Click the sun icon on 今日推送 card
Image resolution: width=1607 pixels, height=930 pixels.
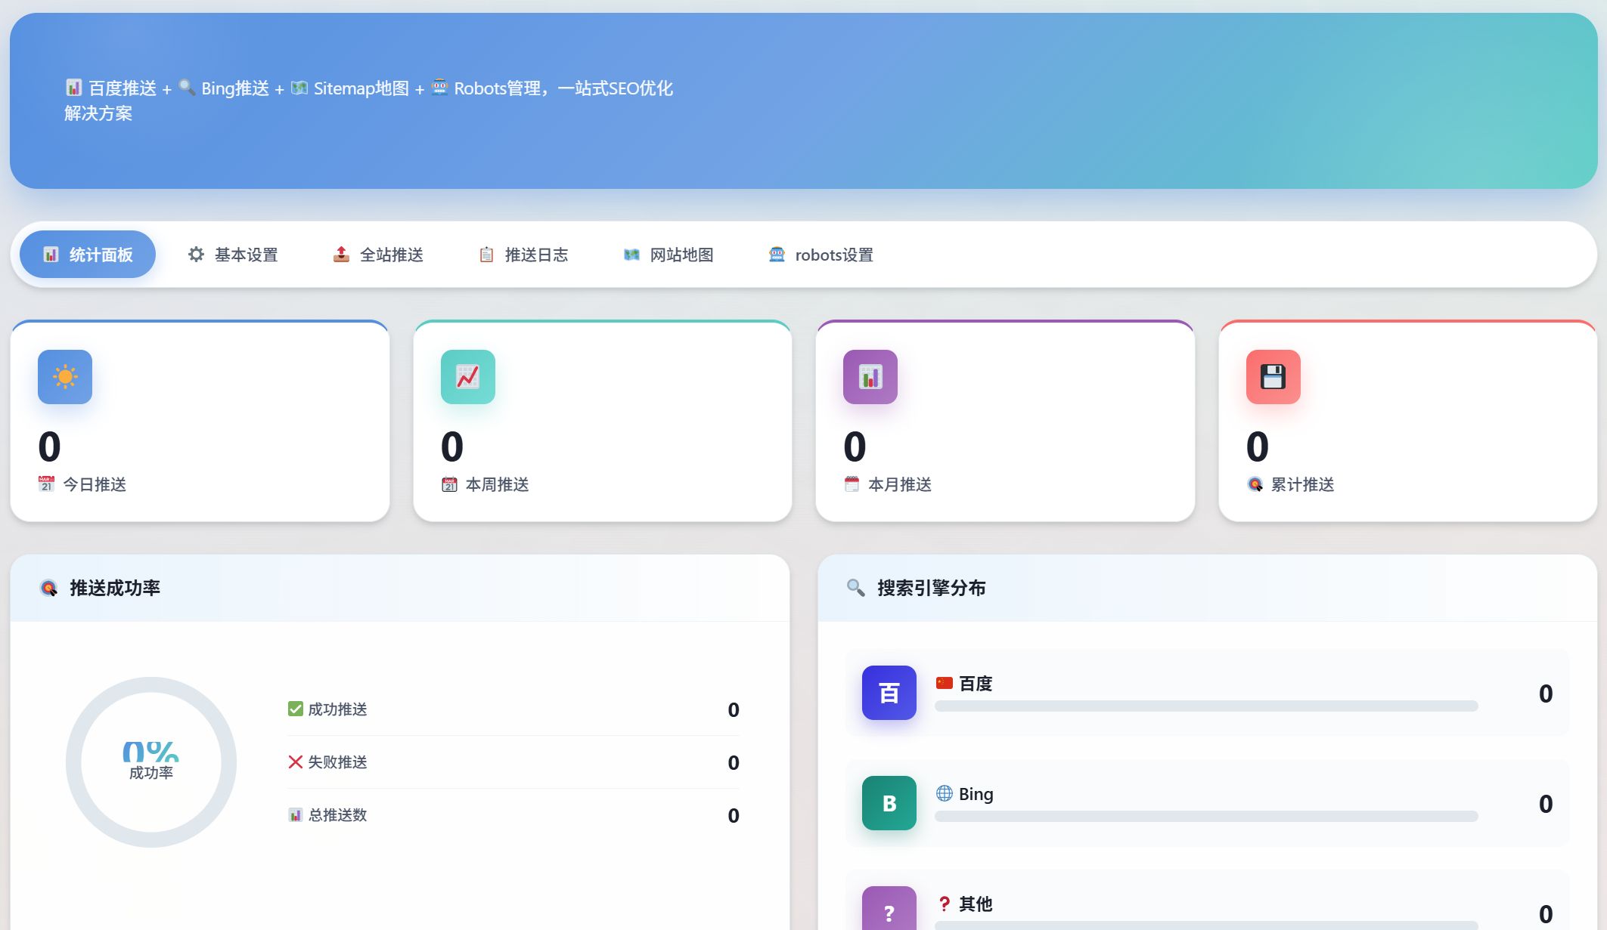pos(65,377)
